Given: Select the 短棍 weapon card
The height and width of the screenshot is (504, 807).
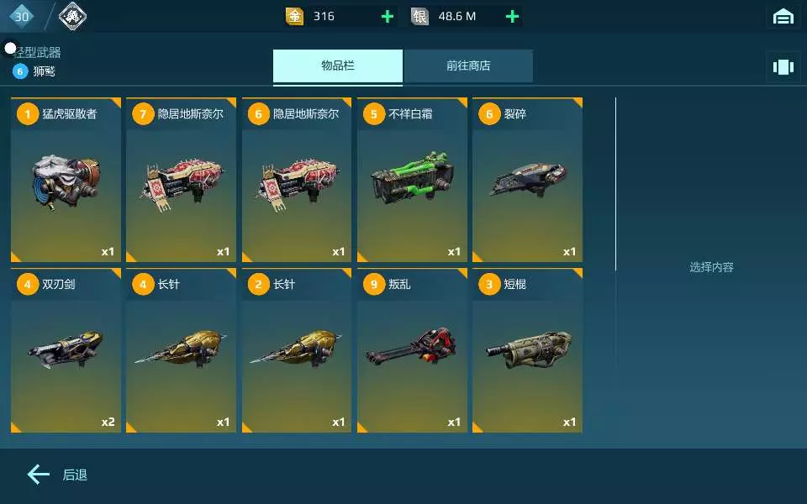Looking at the screenshot, I should tap(528, 350).
